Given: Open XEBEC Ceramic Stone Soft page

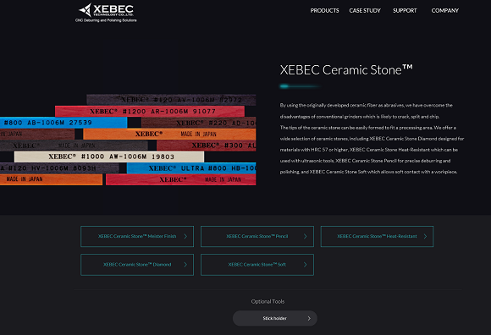Looking at the screenshot, I should click(x=257, y=265).
